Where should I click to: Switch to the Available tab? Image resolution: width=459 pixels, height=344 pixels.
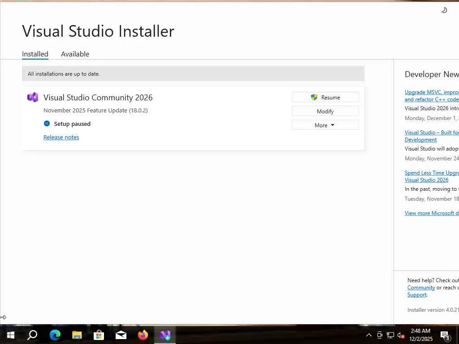point(75,54)
